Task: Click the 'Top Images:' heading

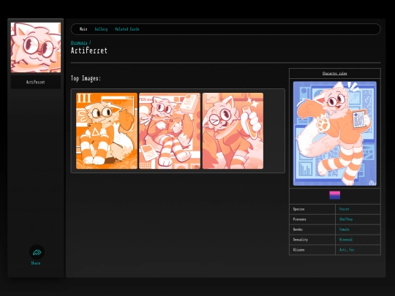Action: [x=86, y=78]
